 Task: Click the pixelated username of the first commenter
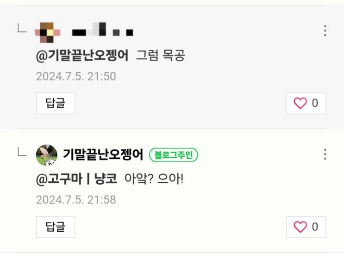tap(102, 29)
